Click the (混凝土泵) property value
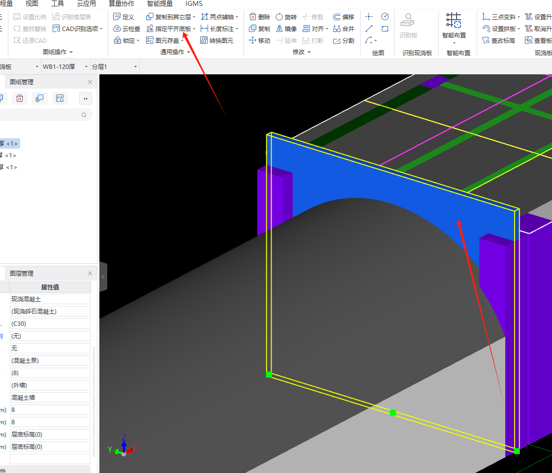This screenshot has width=552, height=473. point(50,361)
